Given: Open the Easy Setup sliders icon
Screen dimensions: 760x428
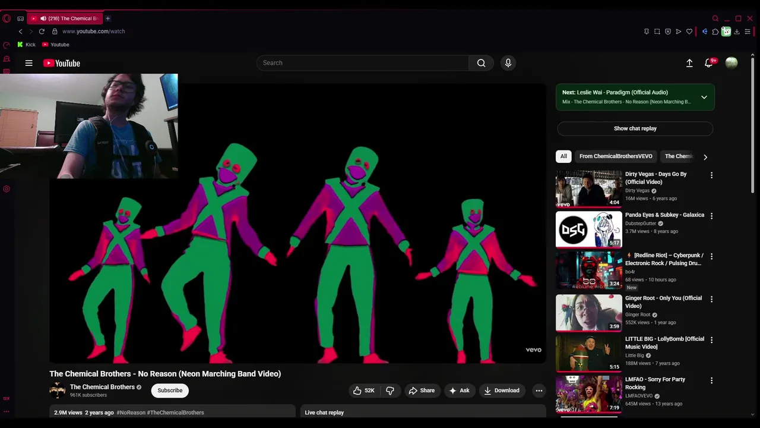Looking at the screenshot, I should tap(748, 32).
